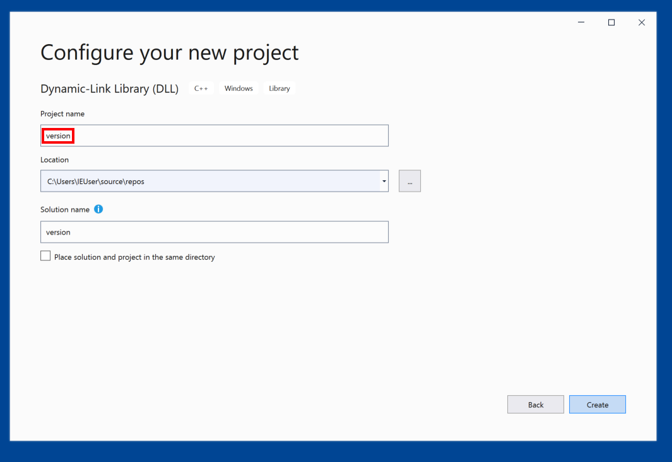Click the Solution name info icon

coord(98,209)
